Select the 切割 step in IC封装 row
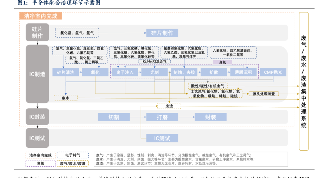Image resolution: width=316 pixels, height=178 pixels. click(114, 117)
